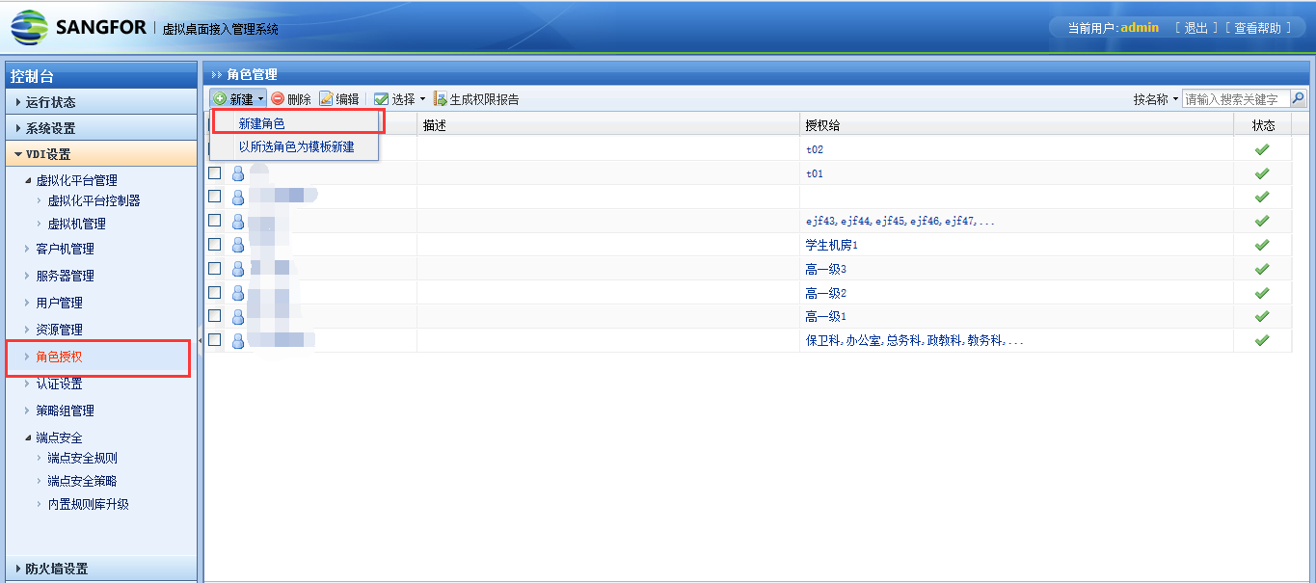The height and width of the screenshot is (583, 1316).
Task: Tick the checkbox of the 保卫科 row
Action: click(x=214, y=340)
